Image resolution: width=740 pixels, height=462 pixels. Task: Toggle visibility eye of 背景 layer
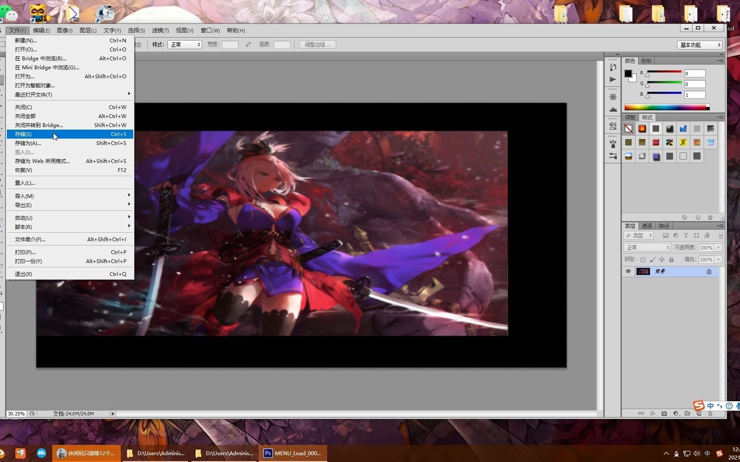628,271
